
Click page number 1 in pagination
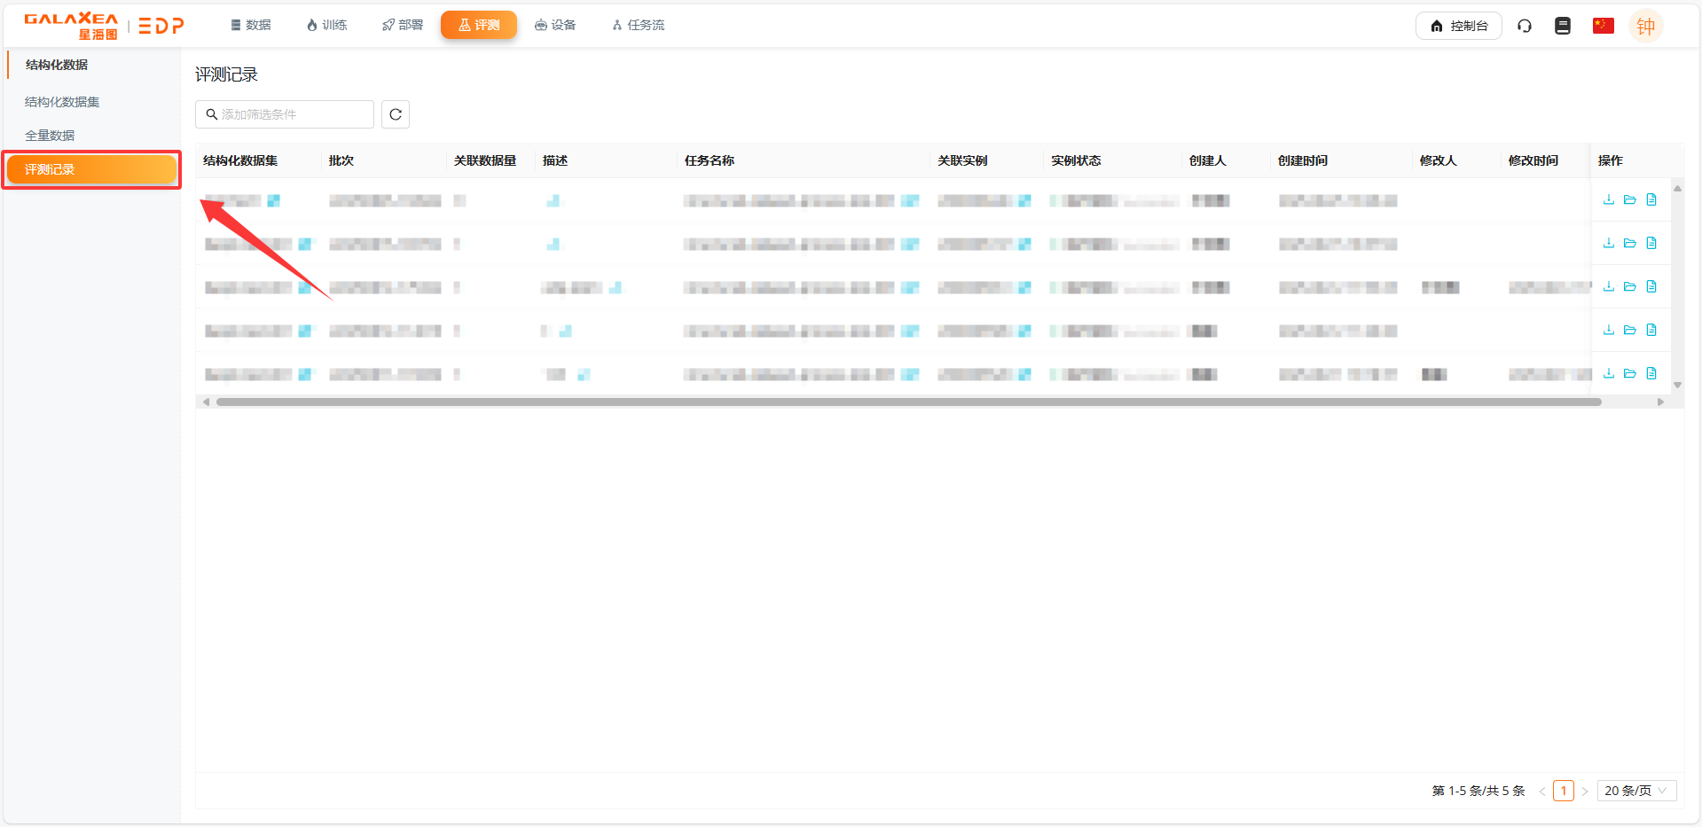coord(1563,791)
